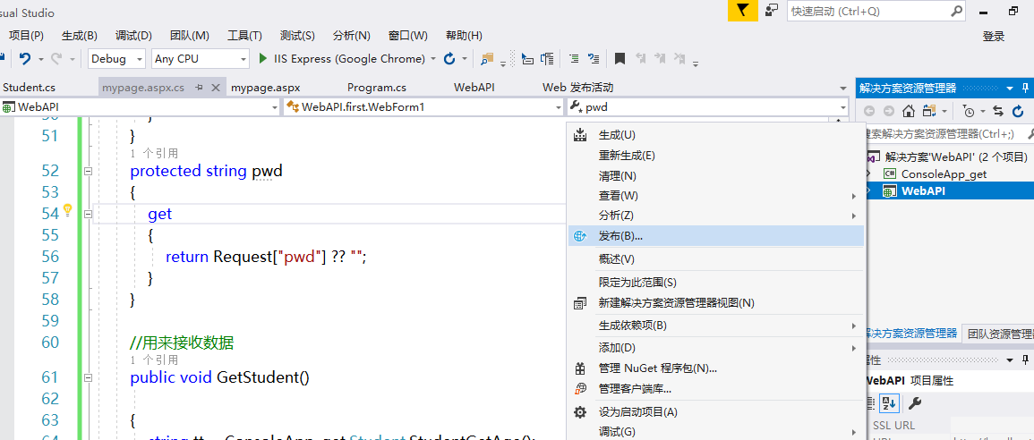Open the 窗口(W) menu
Viewport: 1034px width, 440px height.
[408, 36]
